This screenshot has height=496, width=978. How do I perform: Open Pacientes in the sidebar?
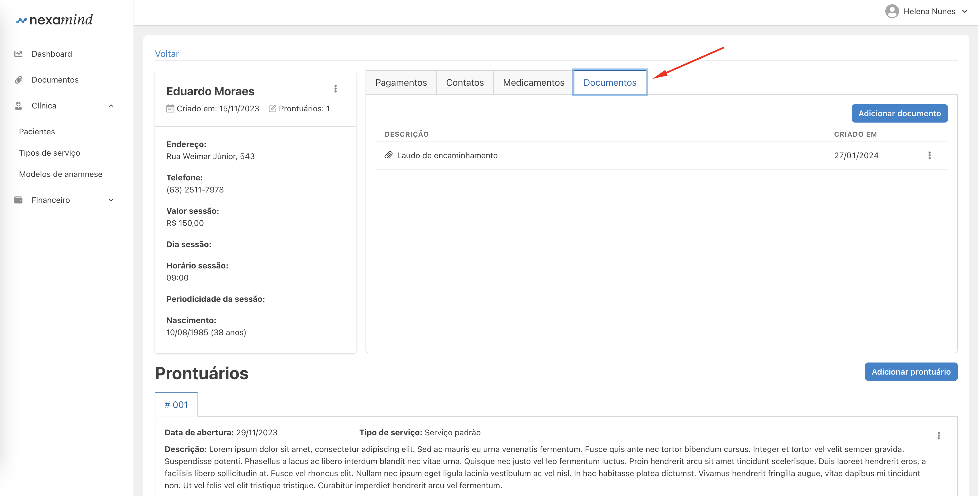tap(37, 132)
